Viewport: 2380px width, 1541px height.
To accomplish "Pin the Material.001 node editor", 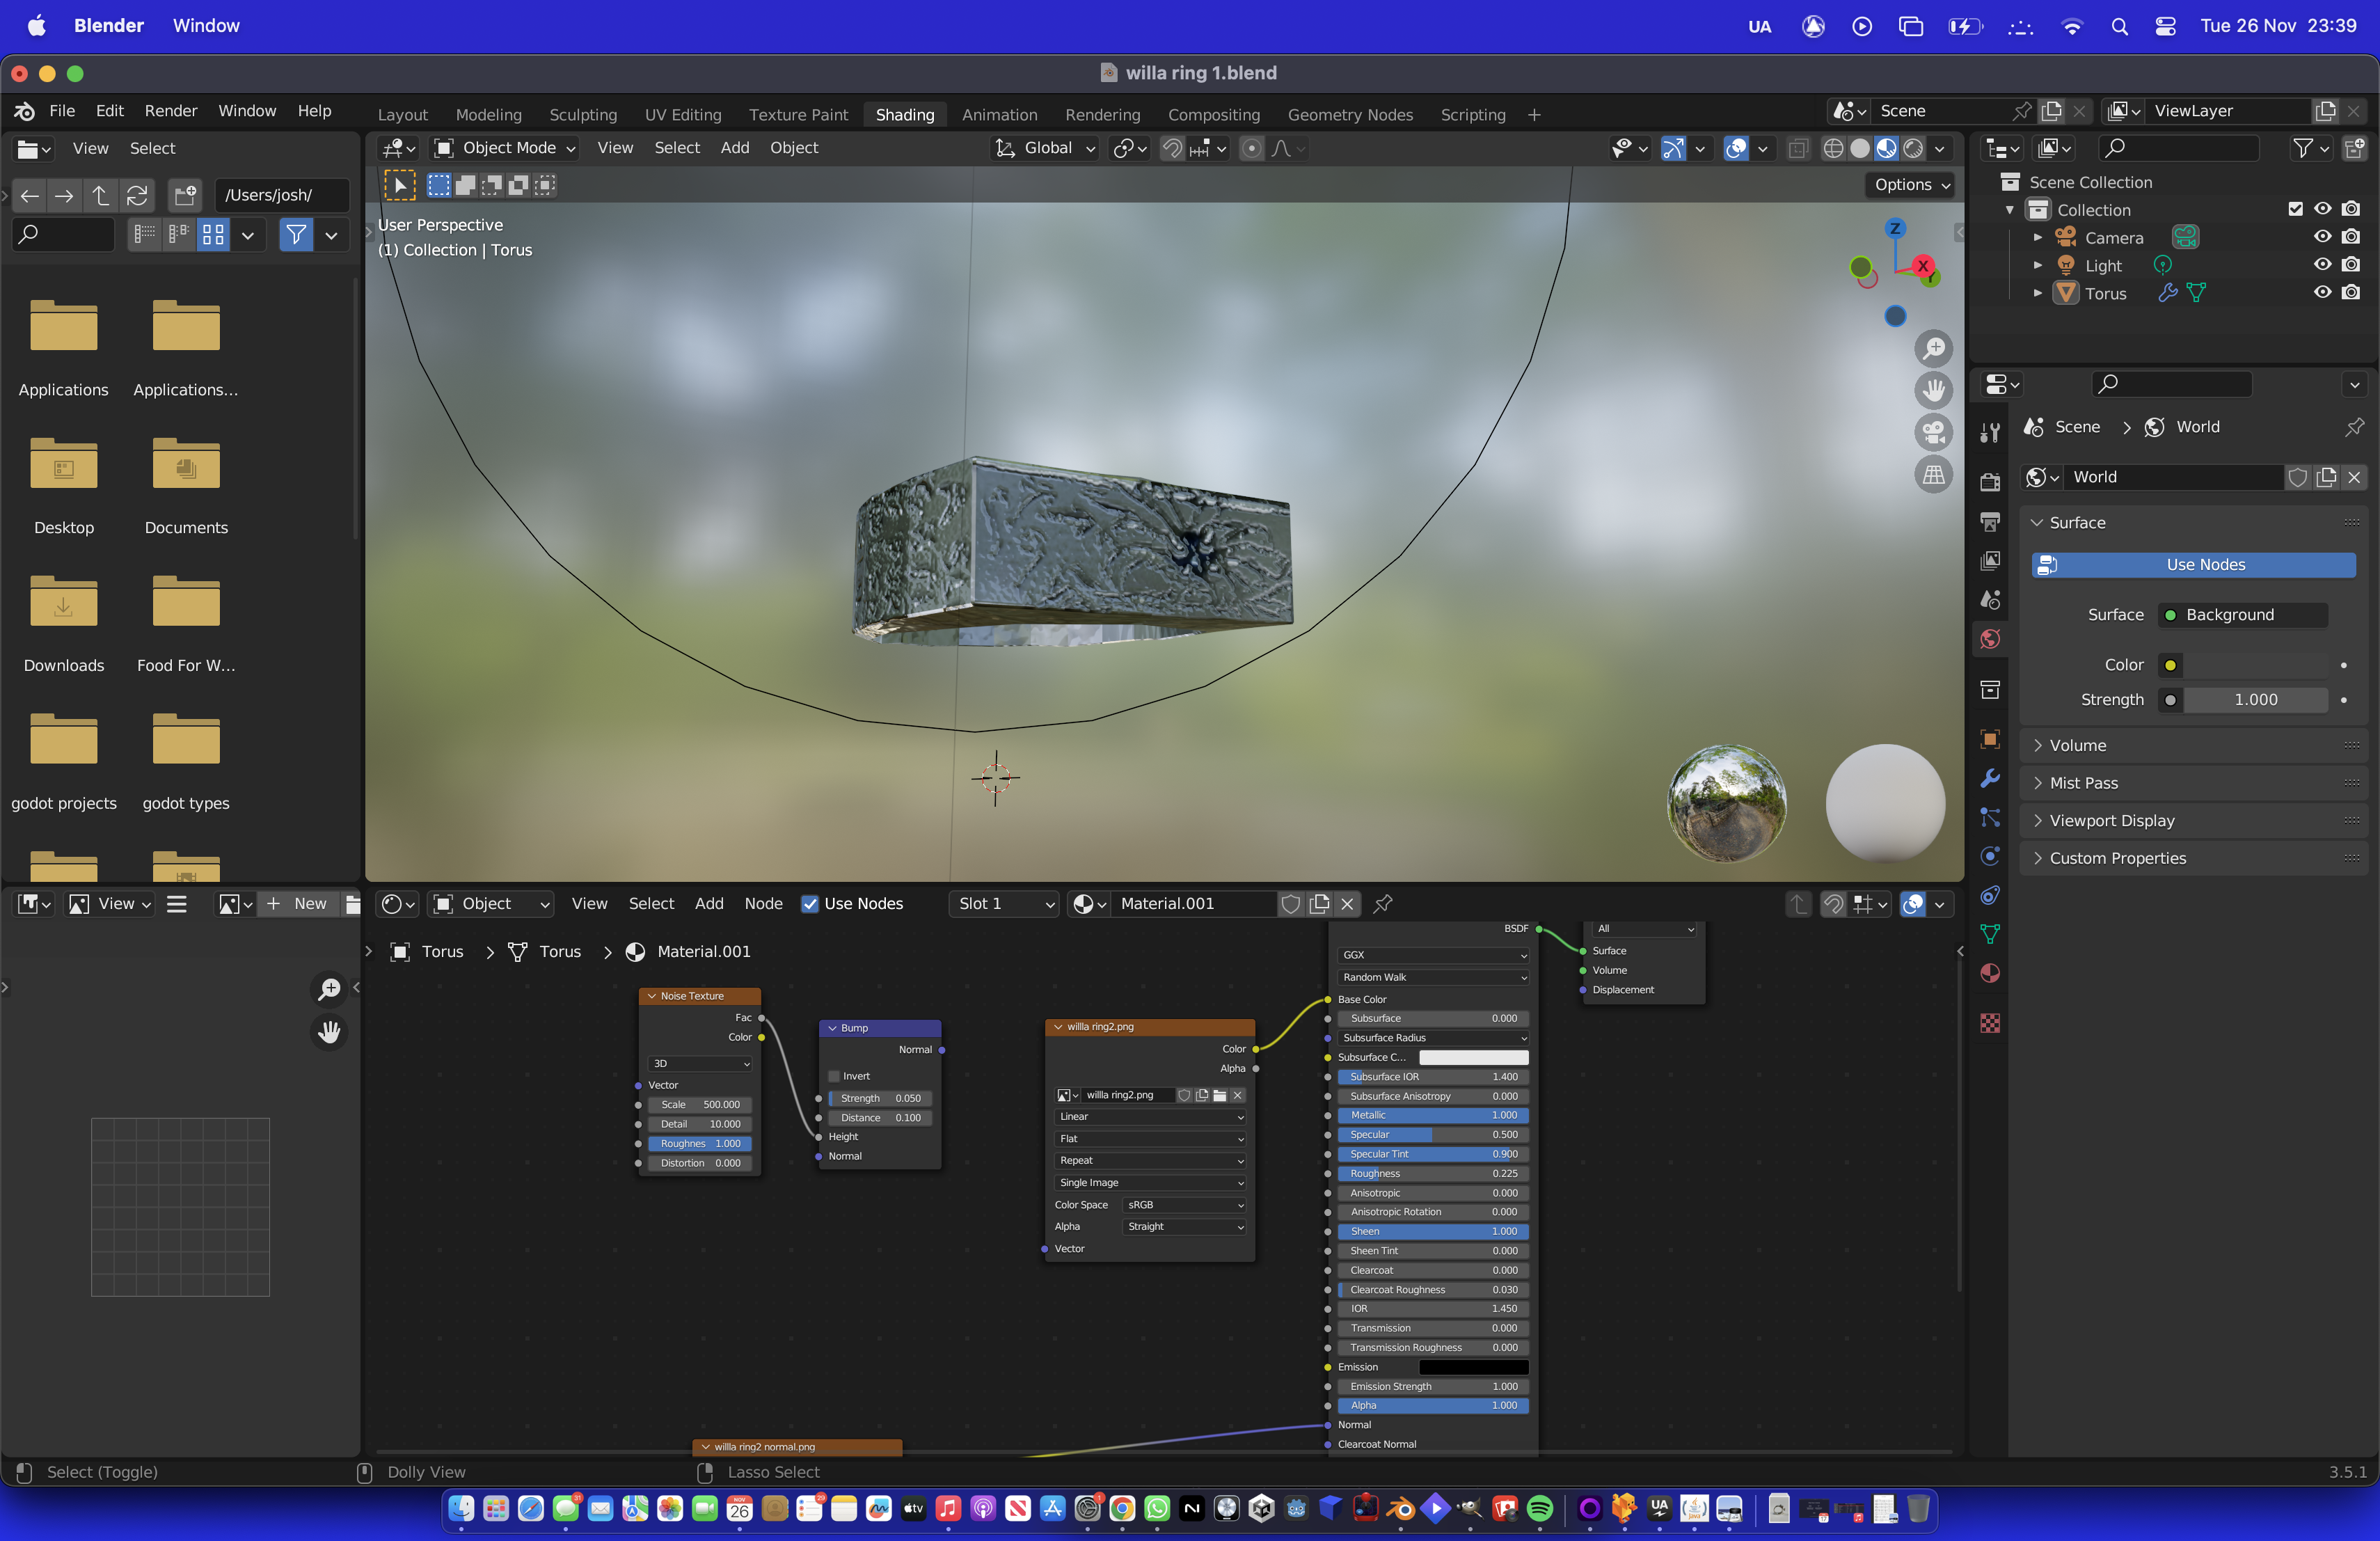I will pos(1383,904).
